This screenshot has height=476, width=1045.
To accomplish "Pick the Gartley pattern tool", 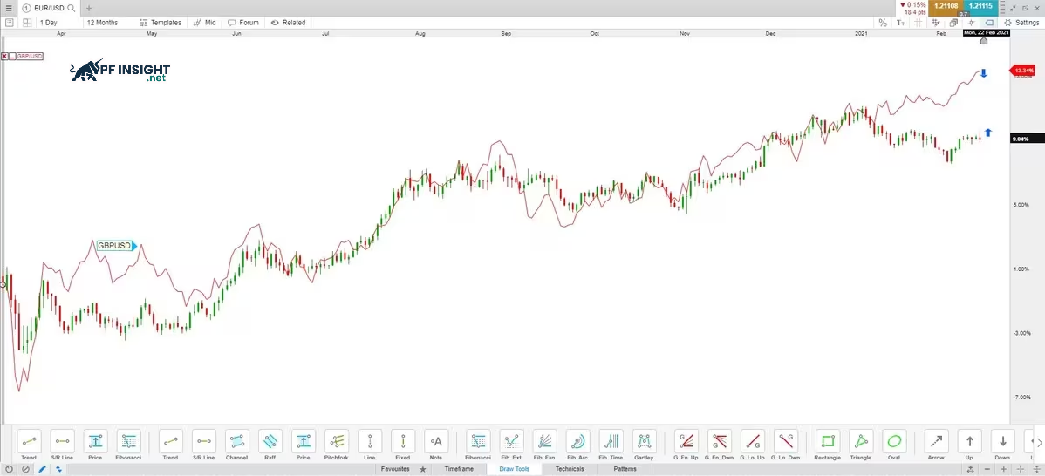I will coord(644,443).
